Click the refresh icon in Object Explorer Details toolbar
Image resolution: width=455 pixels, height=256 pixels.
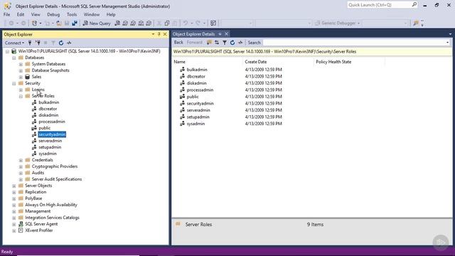pyautogui.click(x=232, y=43)
